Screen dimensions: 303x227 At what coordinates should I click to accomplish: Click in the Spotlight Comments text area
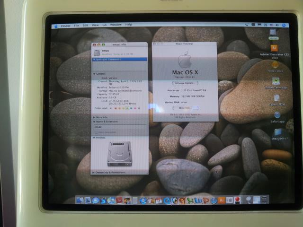120,66
